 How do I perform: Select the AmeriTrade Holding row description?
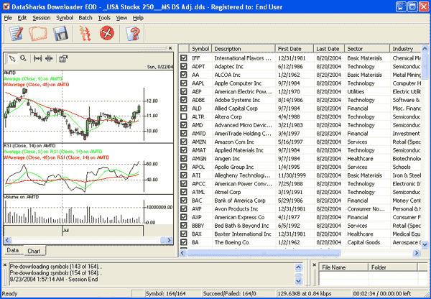pos(243,134)
